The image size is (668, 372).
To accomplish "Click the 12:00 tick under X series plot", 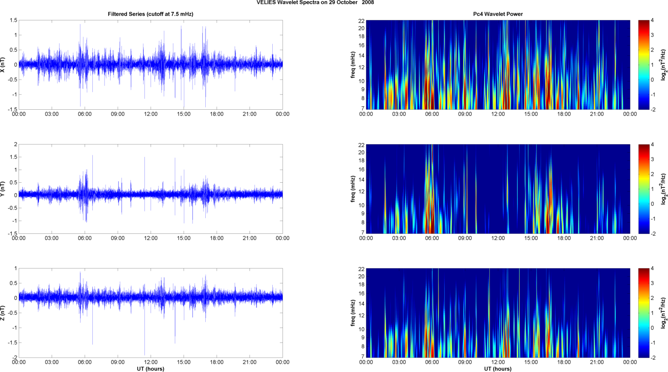I will coord(151,114).
